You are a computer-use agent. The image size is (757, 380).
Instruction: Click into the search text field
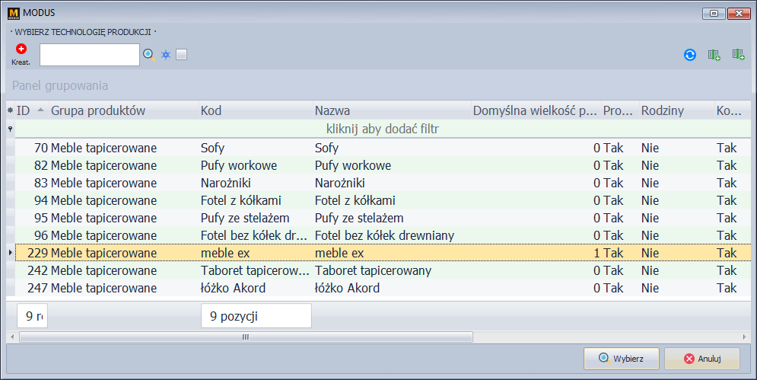coord(89,55)
